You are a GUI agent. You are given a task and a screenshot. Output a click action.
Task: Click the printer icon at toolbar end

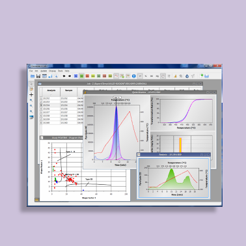pos(207,76)
